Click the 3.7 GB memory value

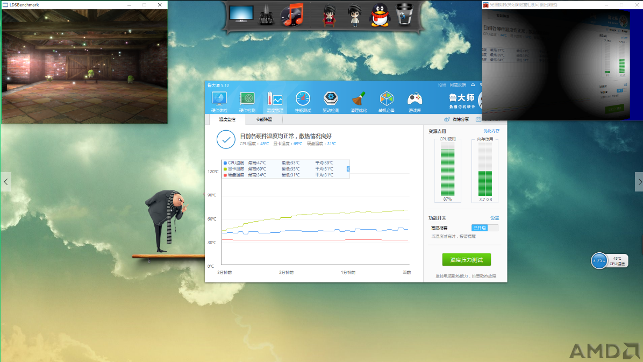pos(485,200)
